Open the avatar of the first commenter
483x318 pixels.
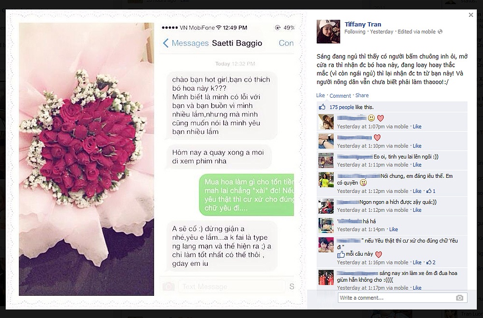coord(326,122)
